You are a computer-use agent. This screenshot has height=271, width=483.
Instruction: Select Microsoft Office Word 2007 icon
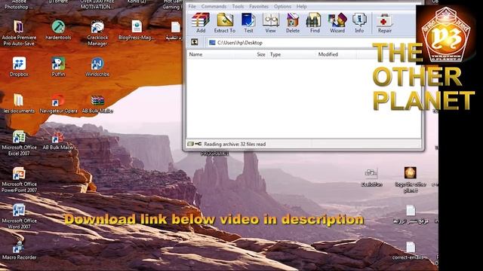pyautogui.click(x=19, y=217)
